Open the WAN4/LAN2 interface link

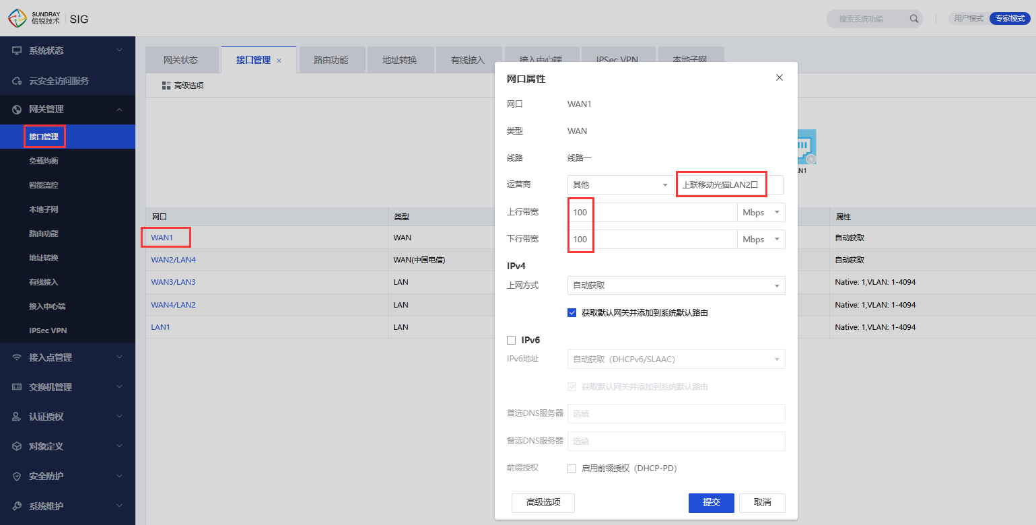(174, 305)
